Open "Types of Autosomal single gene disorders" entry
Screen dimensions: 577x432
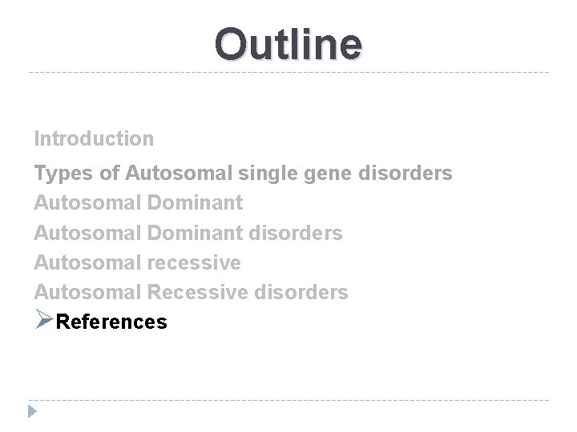(x=243, y=173)
